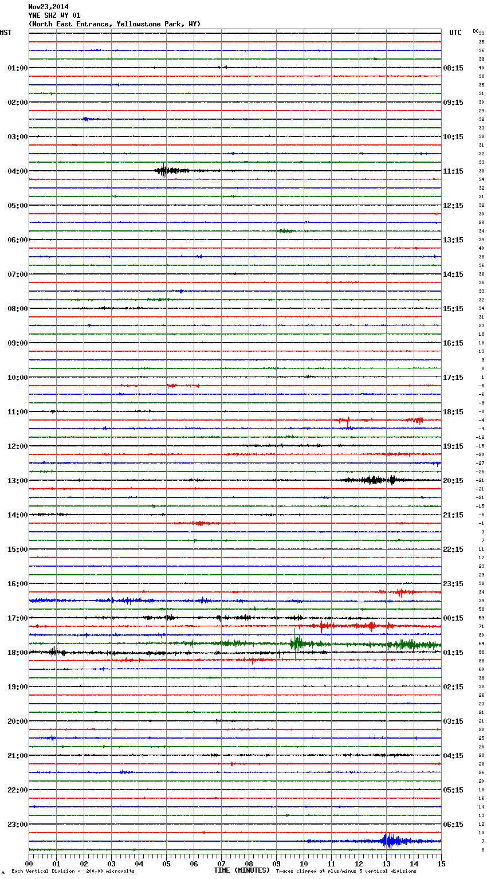Click the black seismic event burst on the 04:00 trace
Image resolution: width=487 pixels, height=879 pixels.
(170, 171)
